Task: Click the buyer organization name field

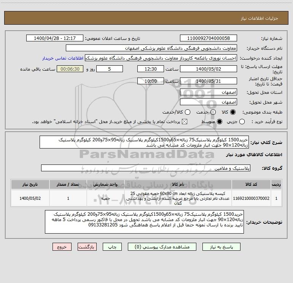Action: [x=151, y=48]
